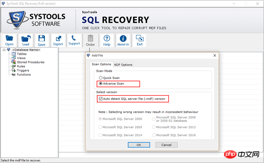Click the Exit toolbar icon
Image resolution: width=264 pixels, height=163 pixels.
[x=139, y=40]
